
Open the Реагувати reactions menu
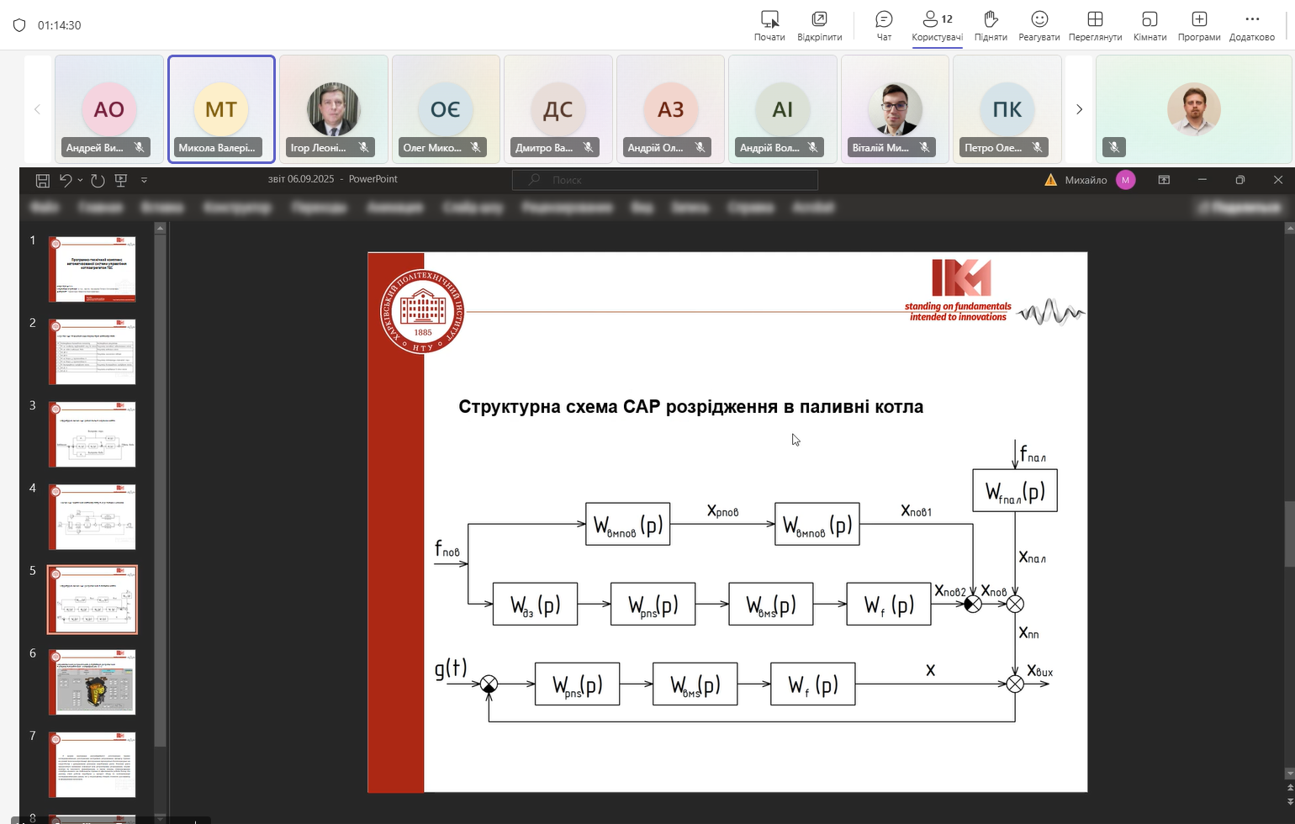(1039, 25)
